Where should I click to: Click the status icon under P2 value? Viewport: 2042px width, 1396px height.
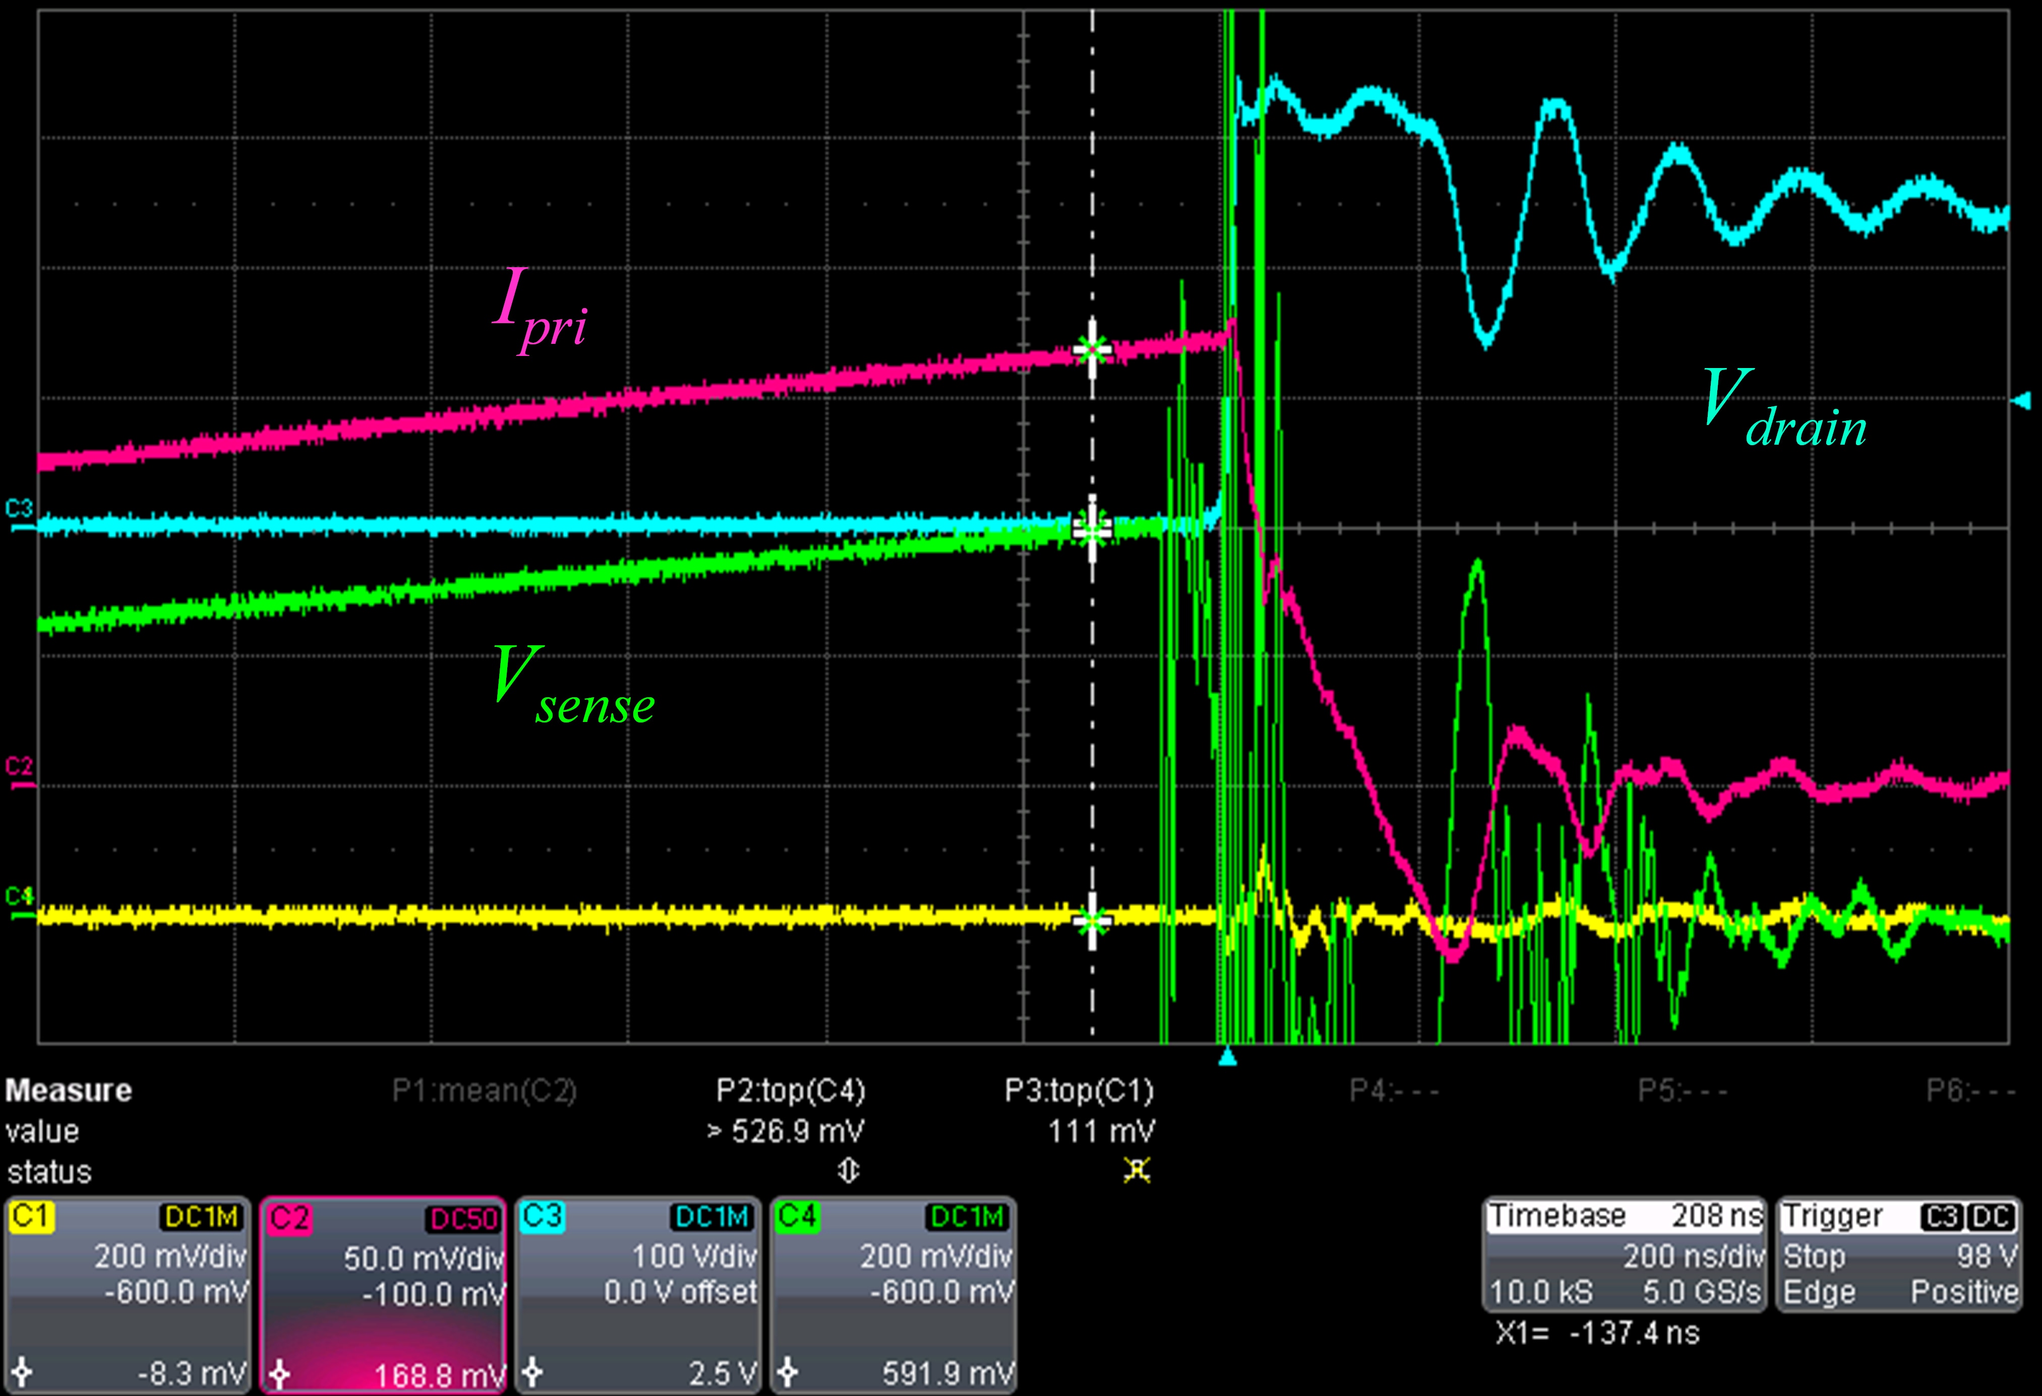pyautogui.click(x=848, y=1171)
